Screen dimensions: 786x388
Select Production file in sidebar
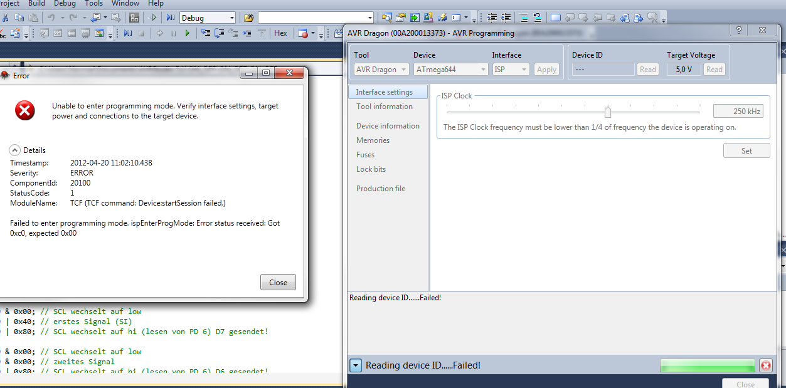click(381, 189)
